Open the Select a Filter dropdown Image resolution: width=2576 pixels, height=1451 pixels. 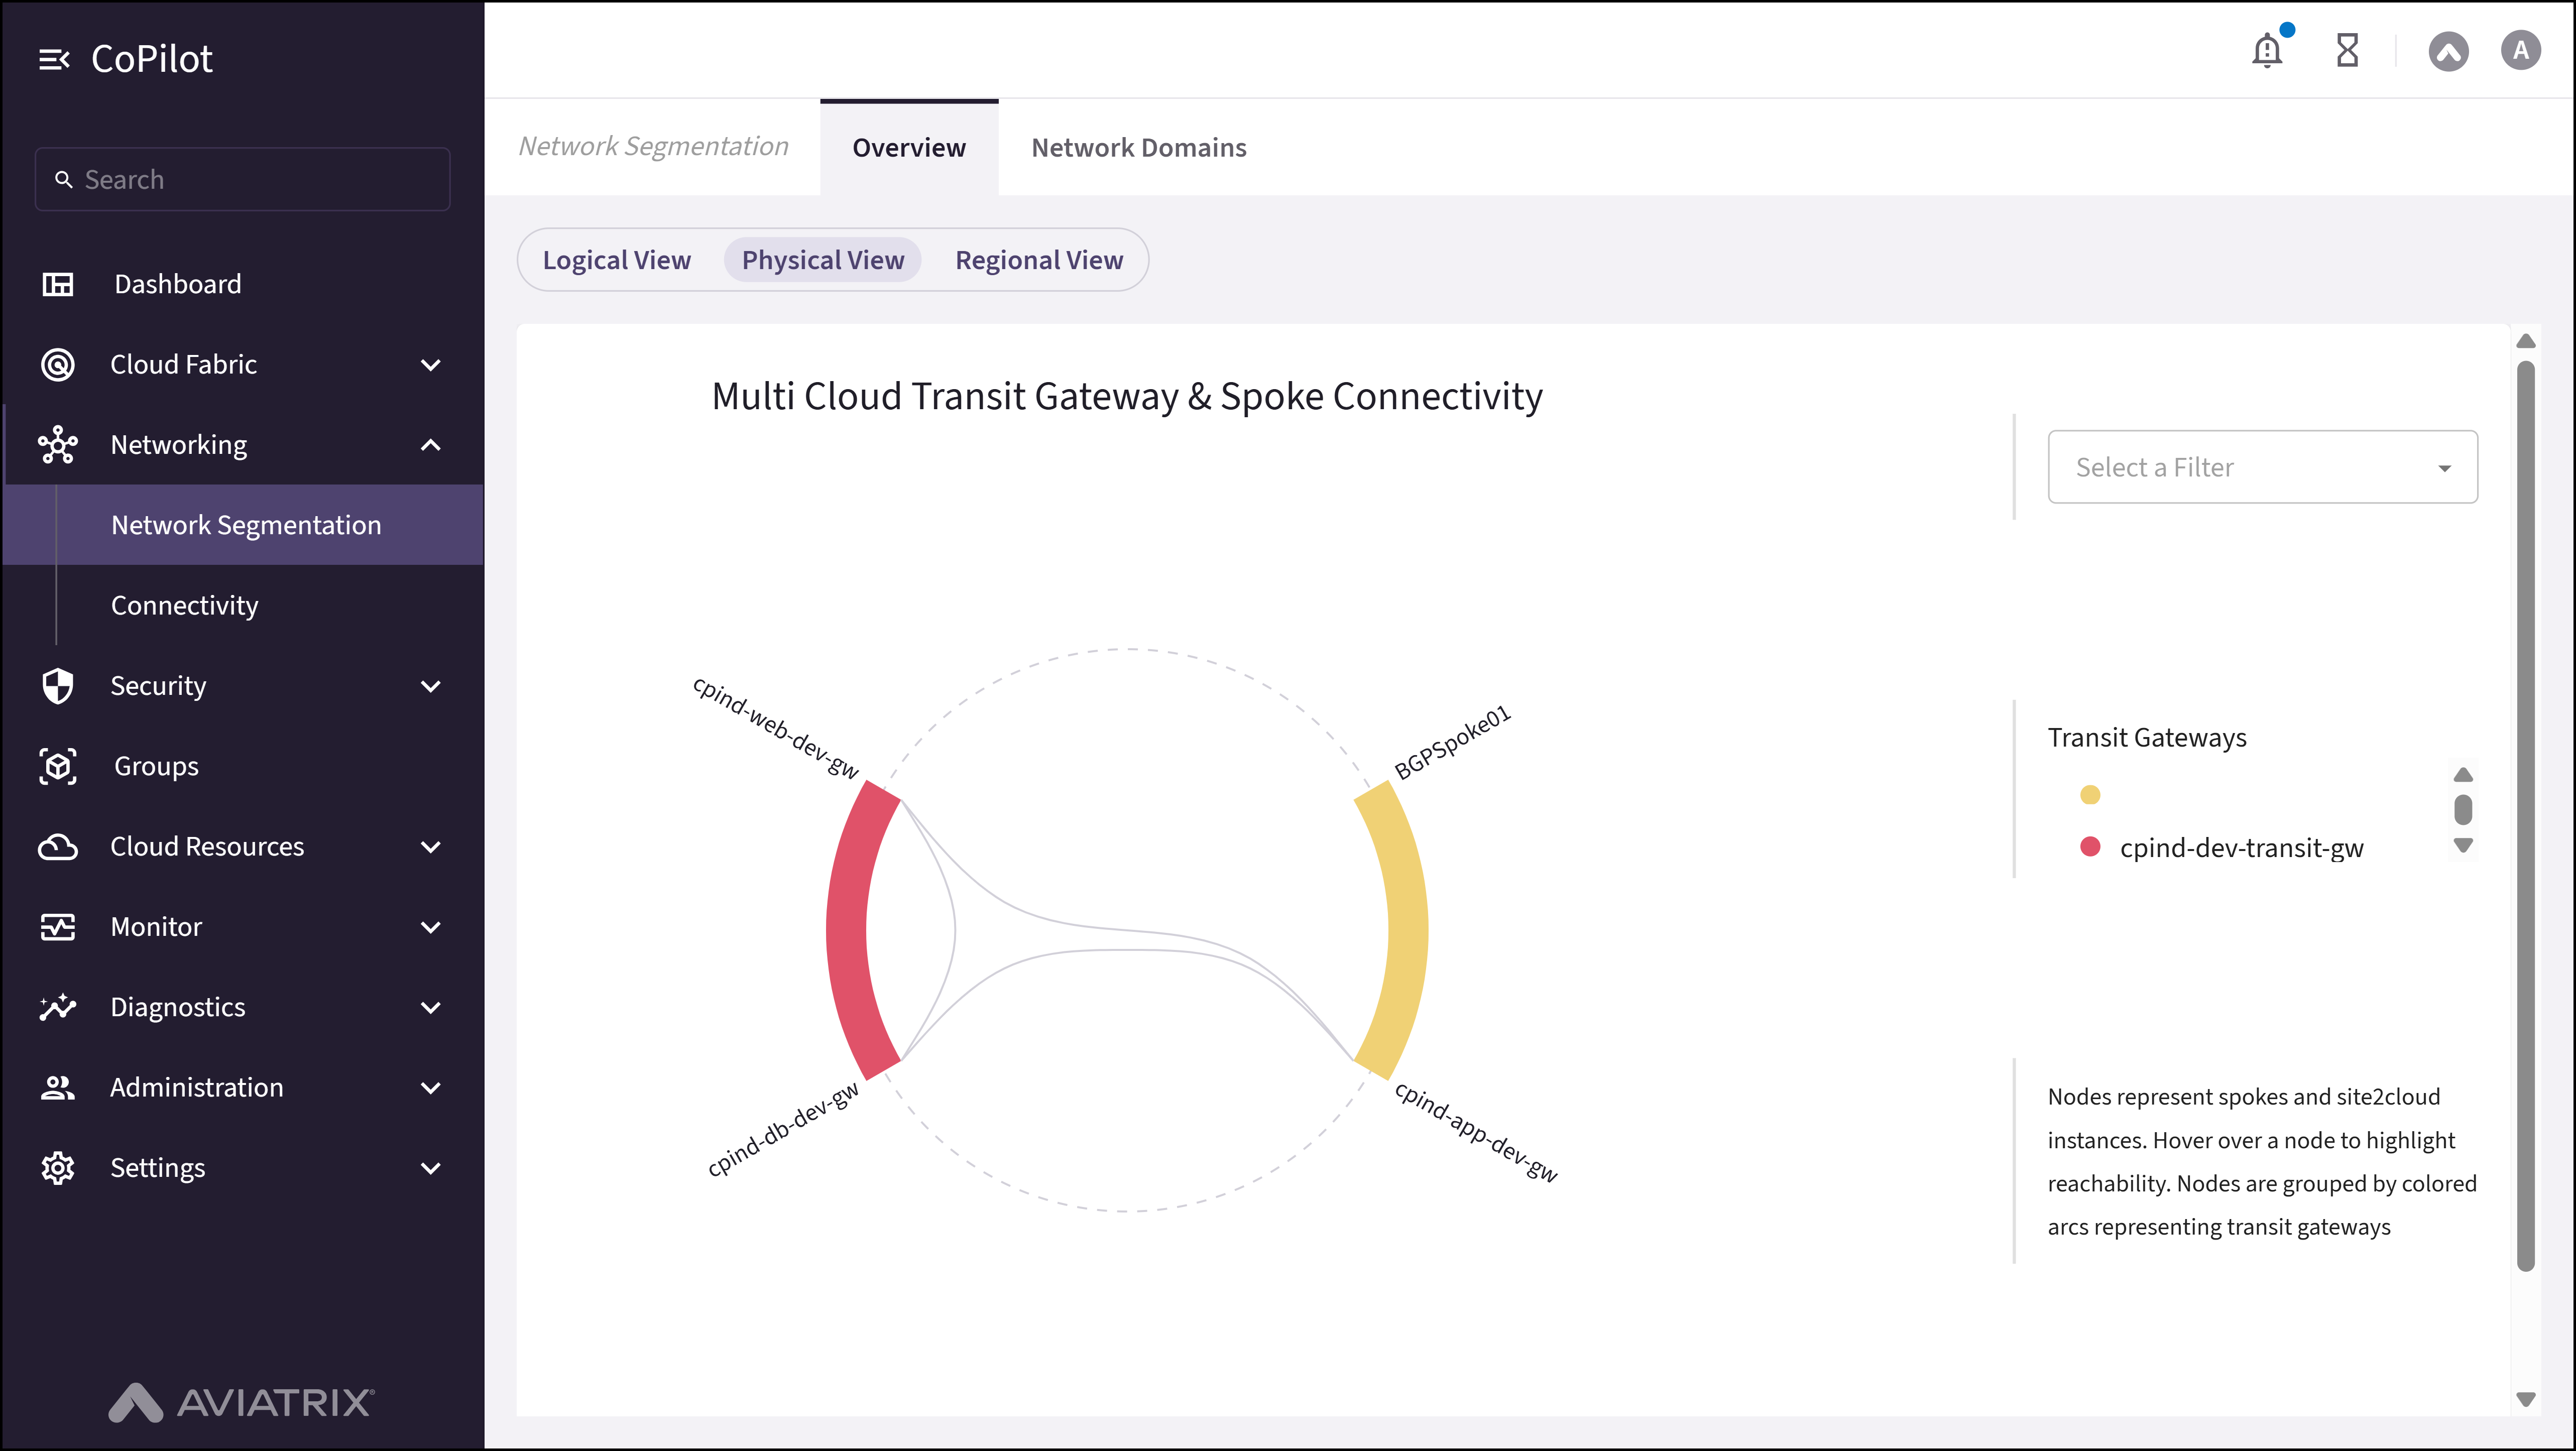point(2262,466)
